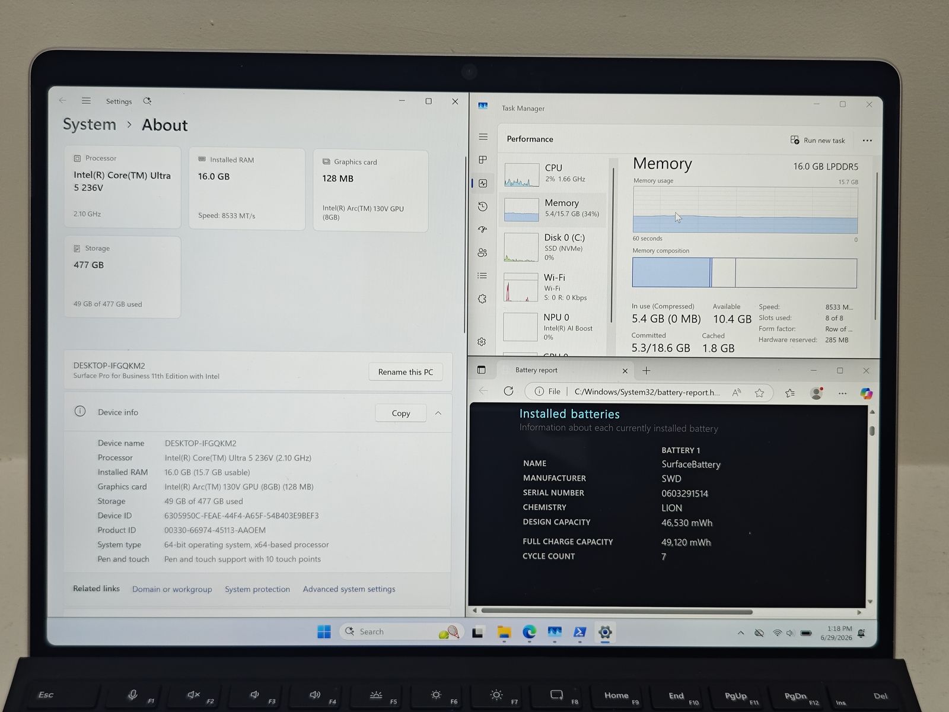
Task: Add Battery report page to favorites
Action: point(759,393)
